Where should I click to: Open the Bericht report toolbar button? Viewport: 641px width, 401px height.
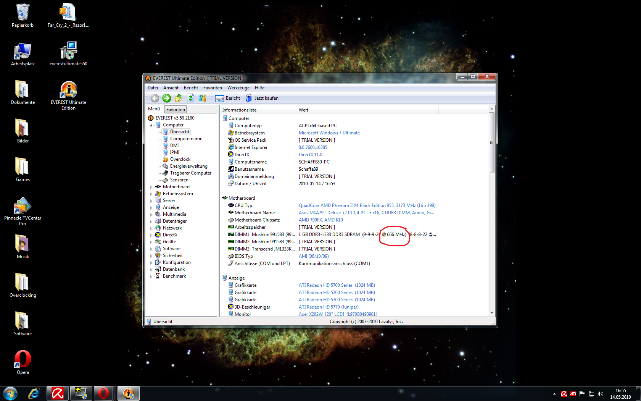point(228,98)
